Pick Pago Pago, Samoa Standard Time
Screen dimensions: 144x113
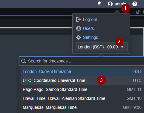click(x=82, y=89)
